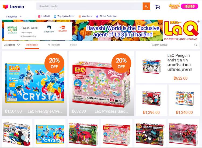Click the Lazada heart logo
The width and height of the screenshot is (202, 148).
(5, 6)
